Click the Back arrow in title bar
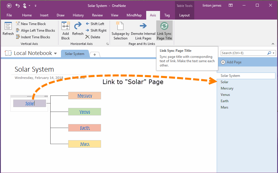This screenshot has width=278, height=173. click(9, 6)
